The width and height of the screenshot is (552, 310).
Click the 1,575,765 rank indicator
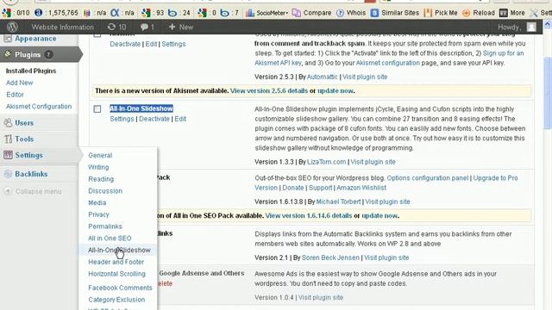[56, 13]
